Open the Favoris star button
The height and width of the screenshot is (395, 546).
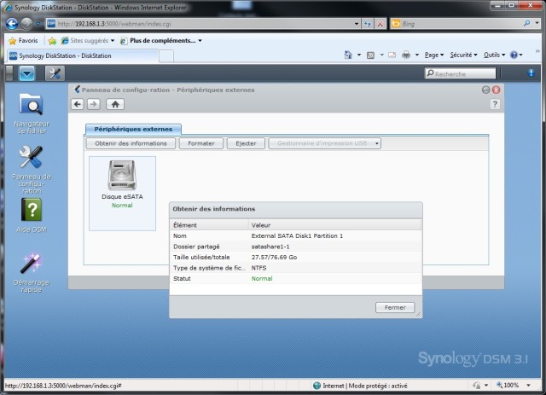pos(23,41)
